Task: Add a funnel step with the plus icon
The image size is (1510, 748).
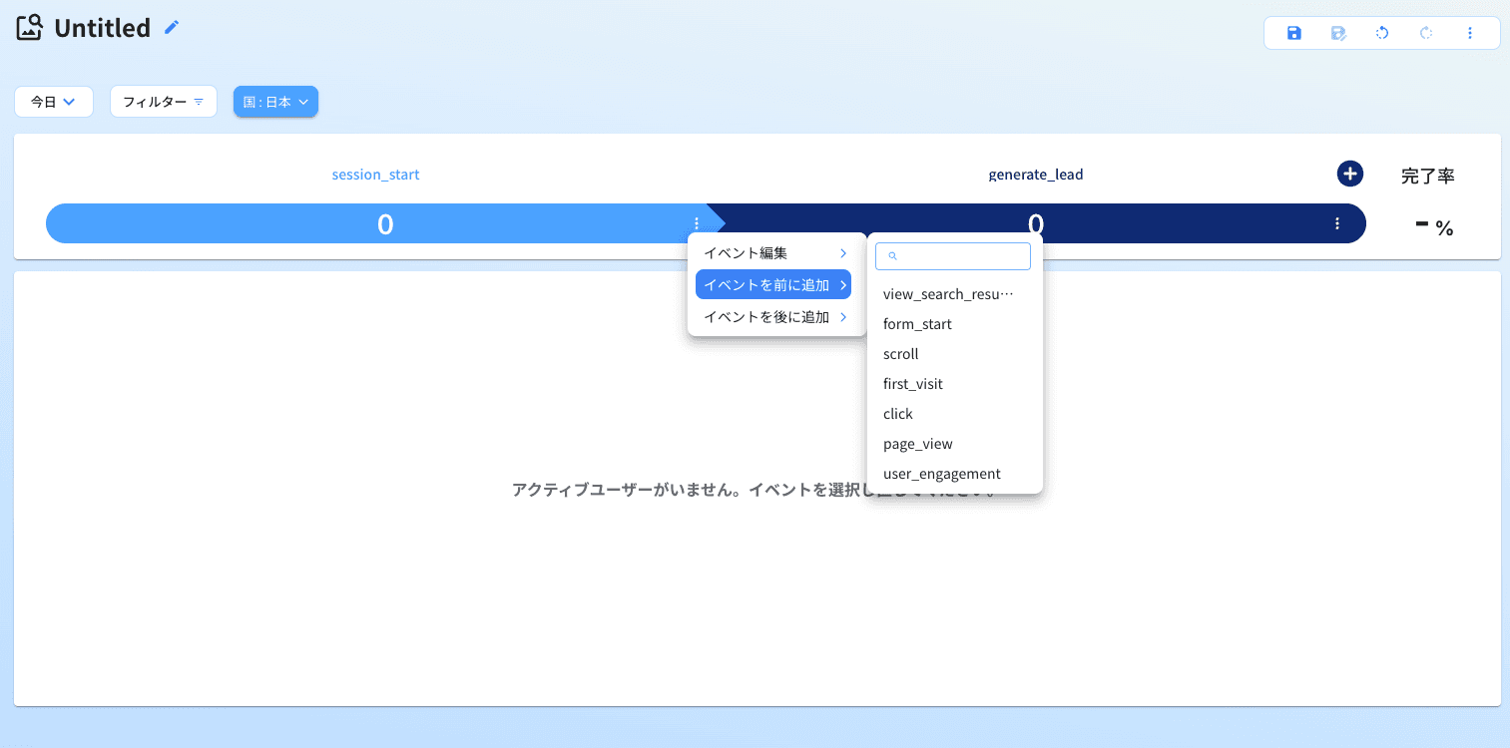Action: pyautogui.click(x=1349, y=173)
